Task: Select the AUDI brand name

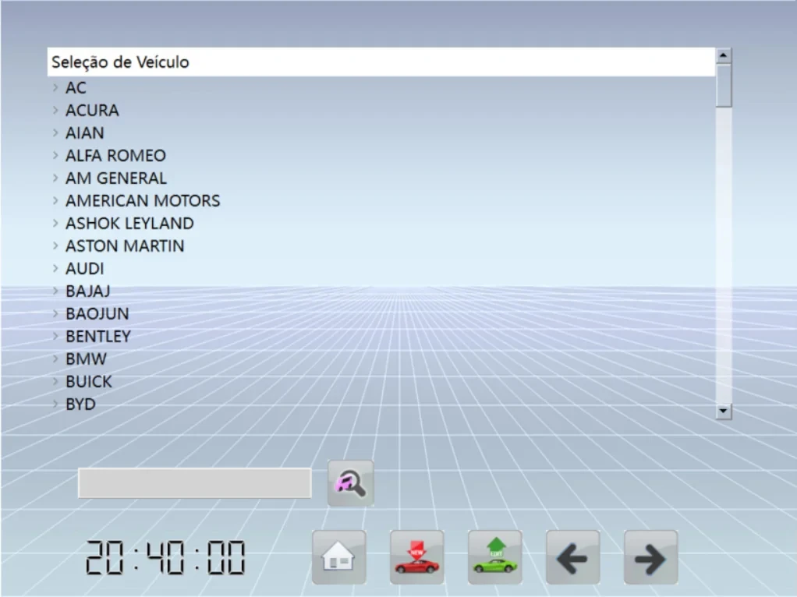Action: tap(85, 269)
